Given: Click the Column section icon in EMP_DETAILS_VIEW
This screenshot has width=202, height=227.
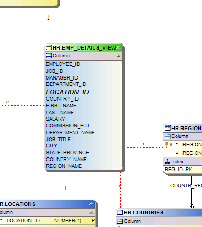Looking at the screenshot, I should [49, 56].
